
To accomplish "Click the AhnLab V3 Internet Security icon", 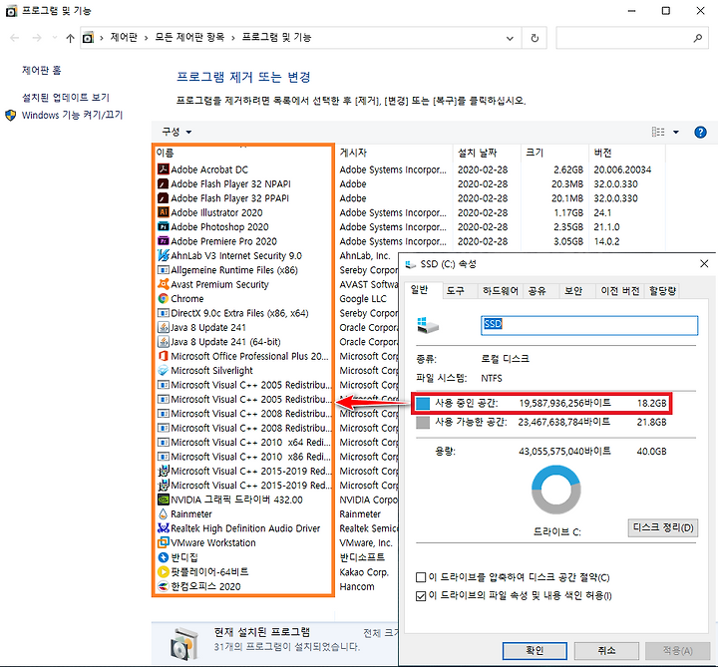I will pyautogui.click(x=163, y=255).
